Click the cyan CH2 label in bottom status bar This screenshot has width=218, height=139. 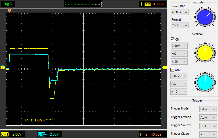41,134
